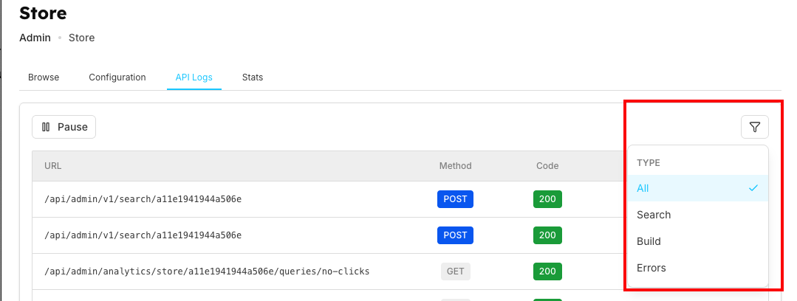Click the Method column header
The height and width of the screenshot is (301, 797).
coord(455,166)
